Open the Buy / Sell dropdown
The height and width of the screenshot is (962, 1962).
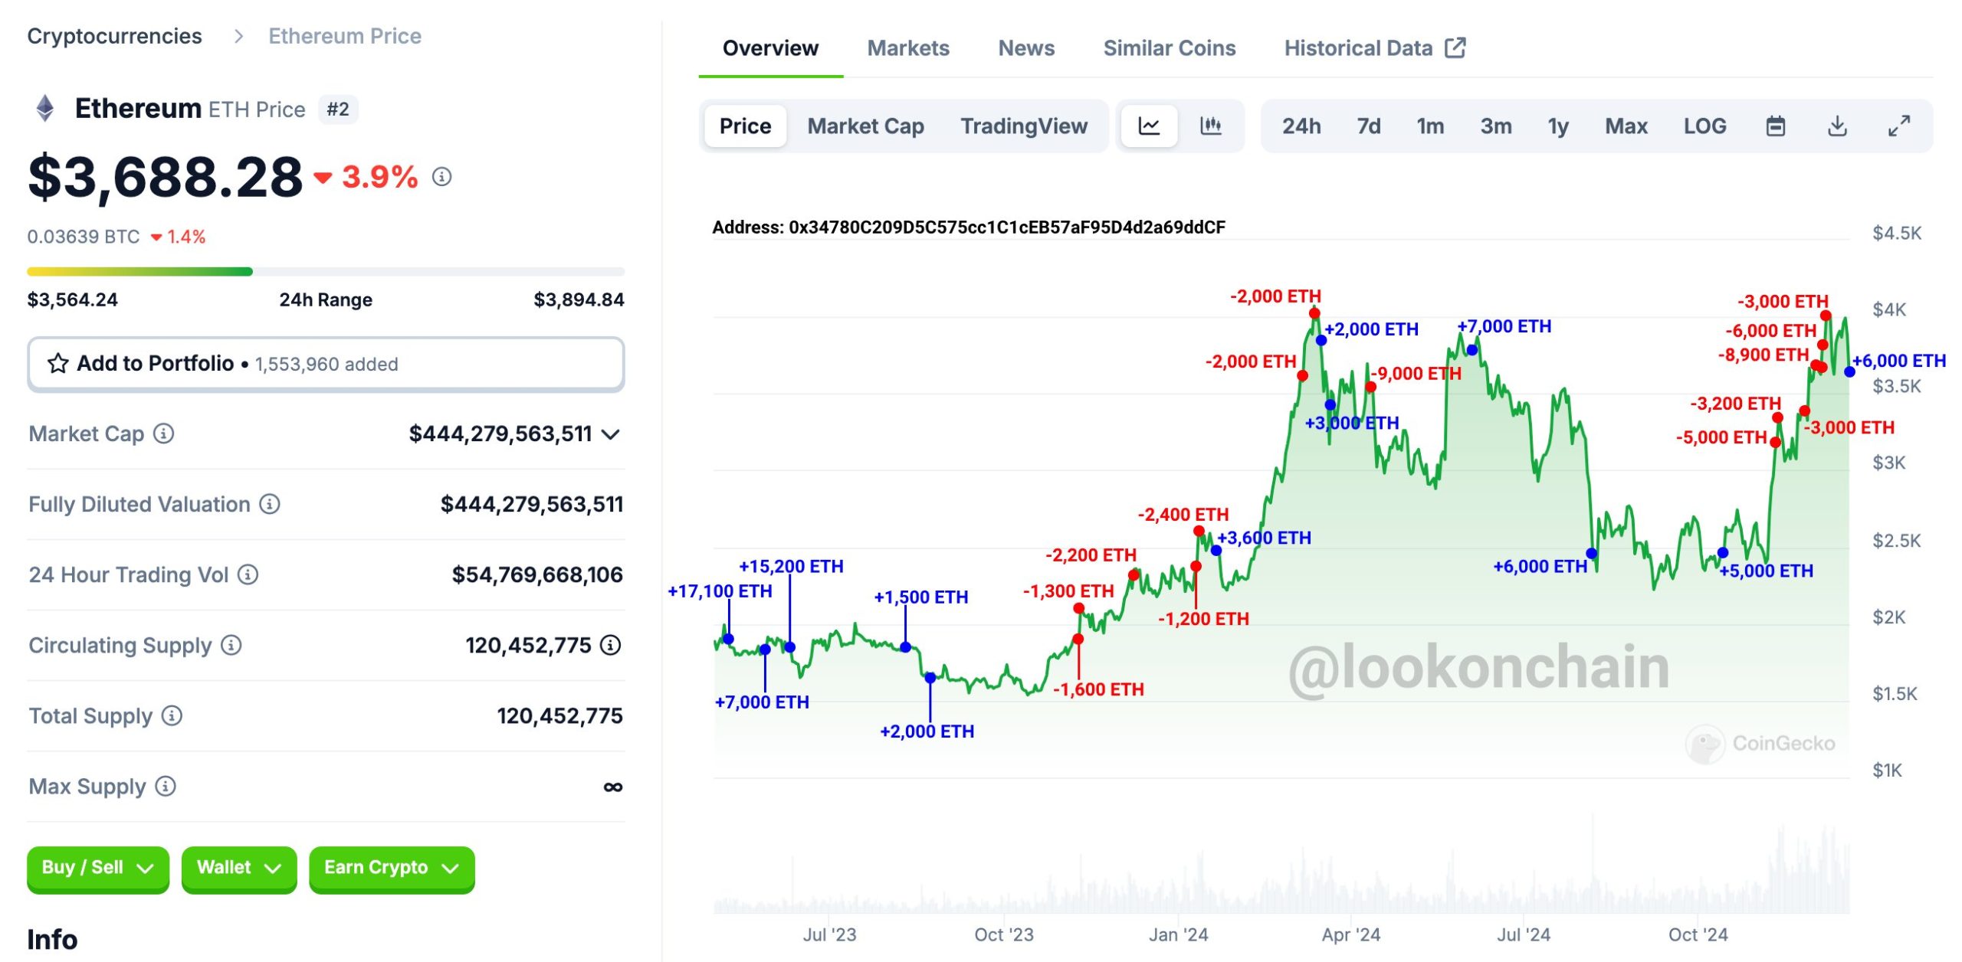coord(97,868)
